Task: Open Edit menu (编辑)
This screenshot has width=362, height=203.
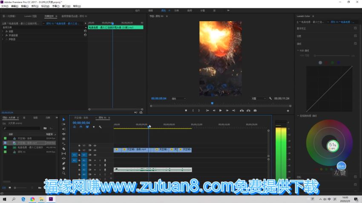Action: [x=14, y=6]
